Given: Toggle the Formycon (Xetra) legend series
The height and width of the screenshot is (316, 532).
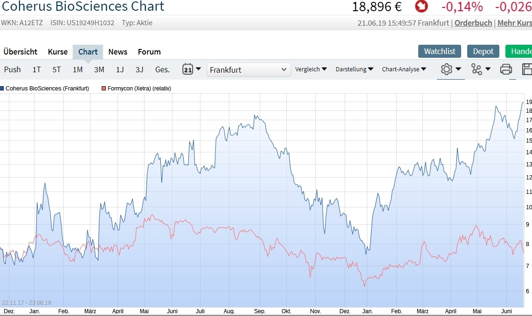Looking at the screenshot, I should coord(139,88).
